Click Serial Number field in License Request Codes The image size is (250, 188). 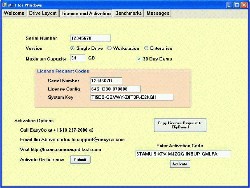106,81
